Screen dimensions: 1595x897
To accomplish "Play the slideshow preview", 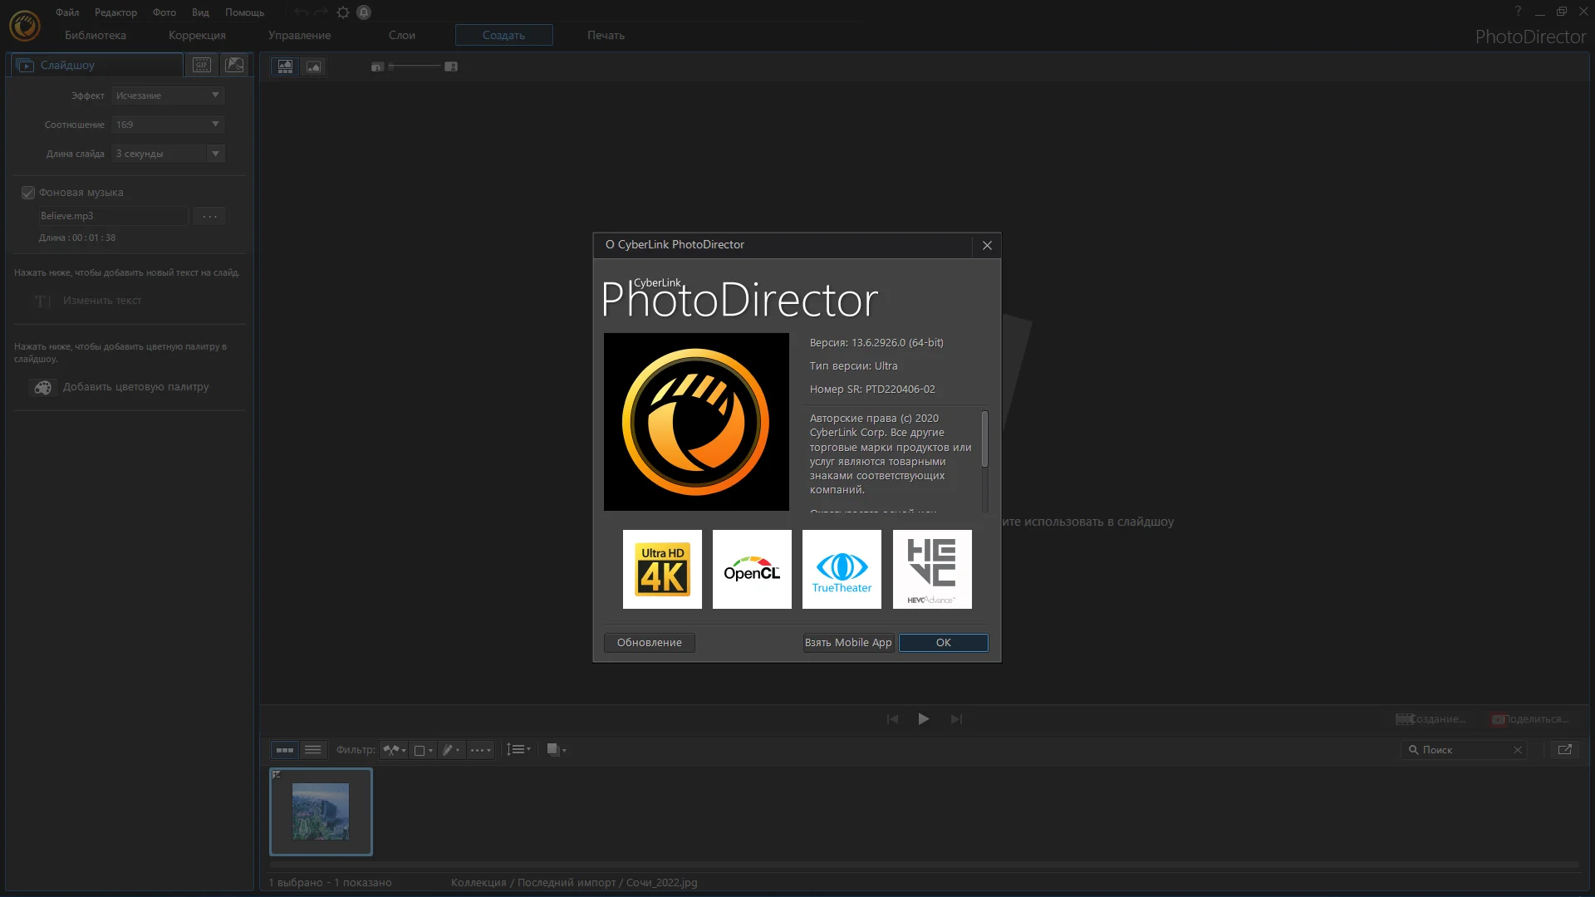I will (x=924, y=719).
